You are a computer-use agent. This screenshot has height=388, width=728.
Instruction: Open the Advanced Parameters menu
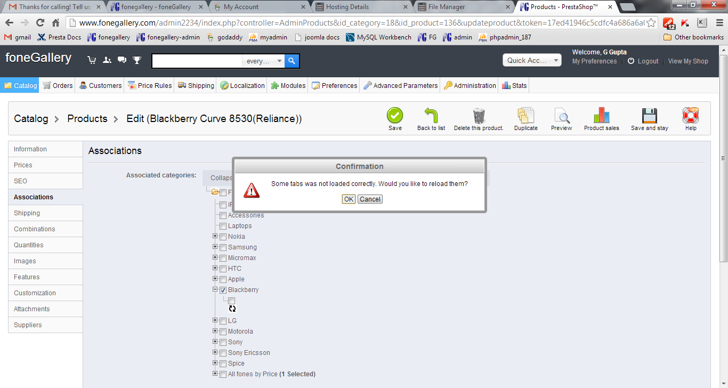click(x=400, y=85)
